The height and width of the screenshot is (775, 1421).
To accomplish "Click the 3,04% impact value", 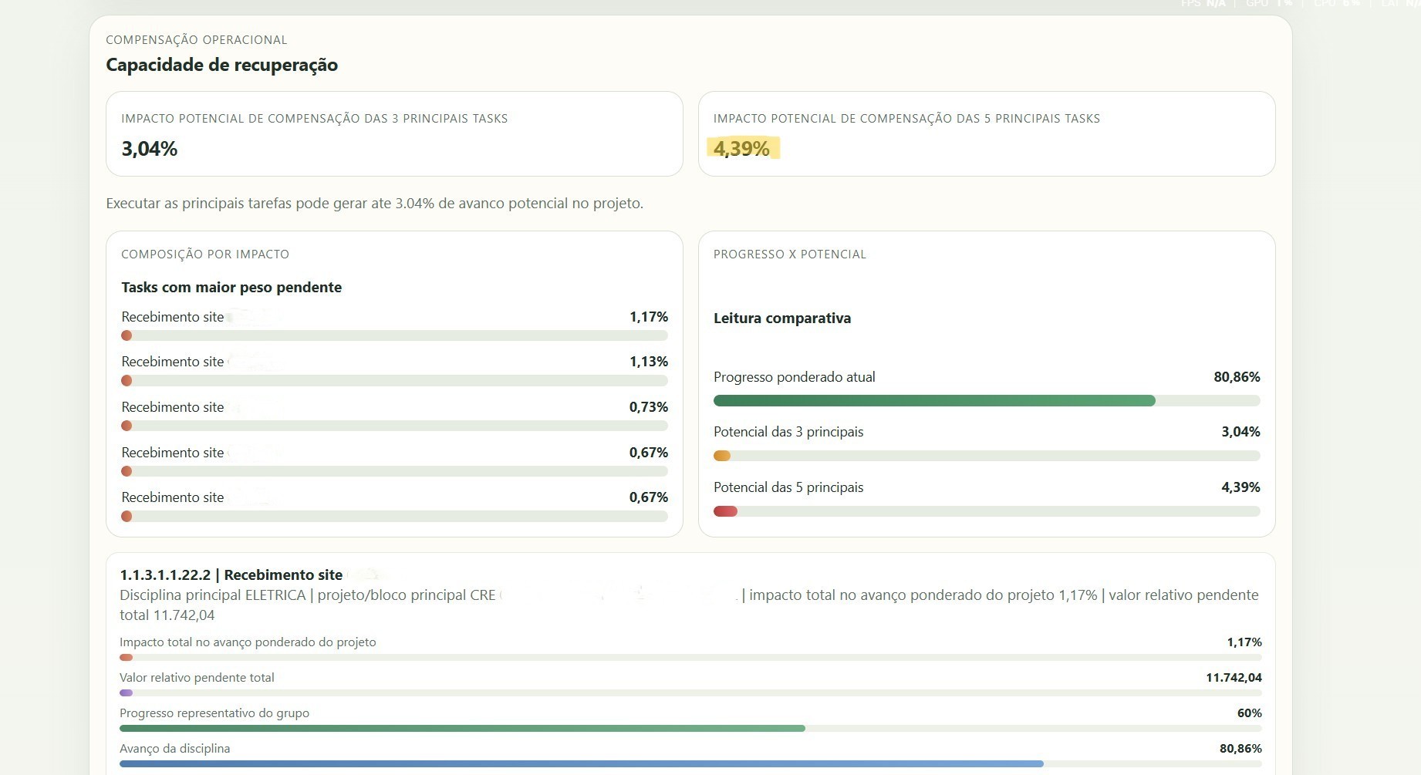I will [148, 148].
